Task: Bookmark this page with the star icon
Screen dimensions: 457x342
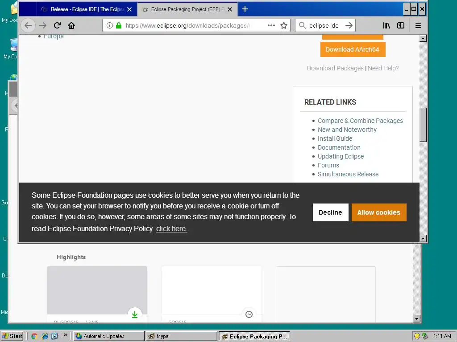Action: [284, 25]
